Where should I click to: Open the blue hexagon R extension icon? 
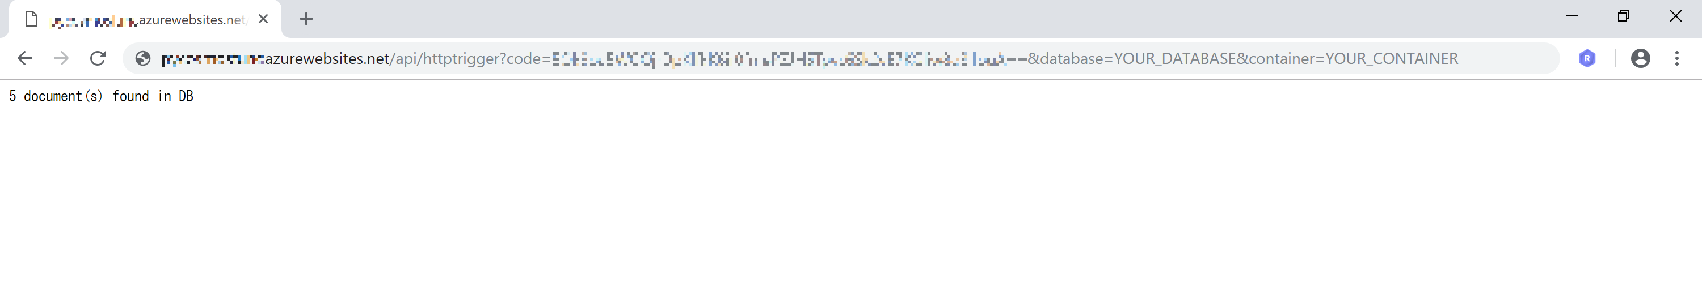(x=1587, y=59)
